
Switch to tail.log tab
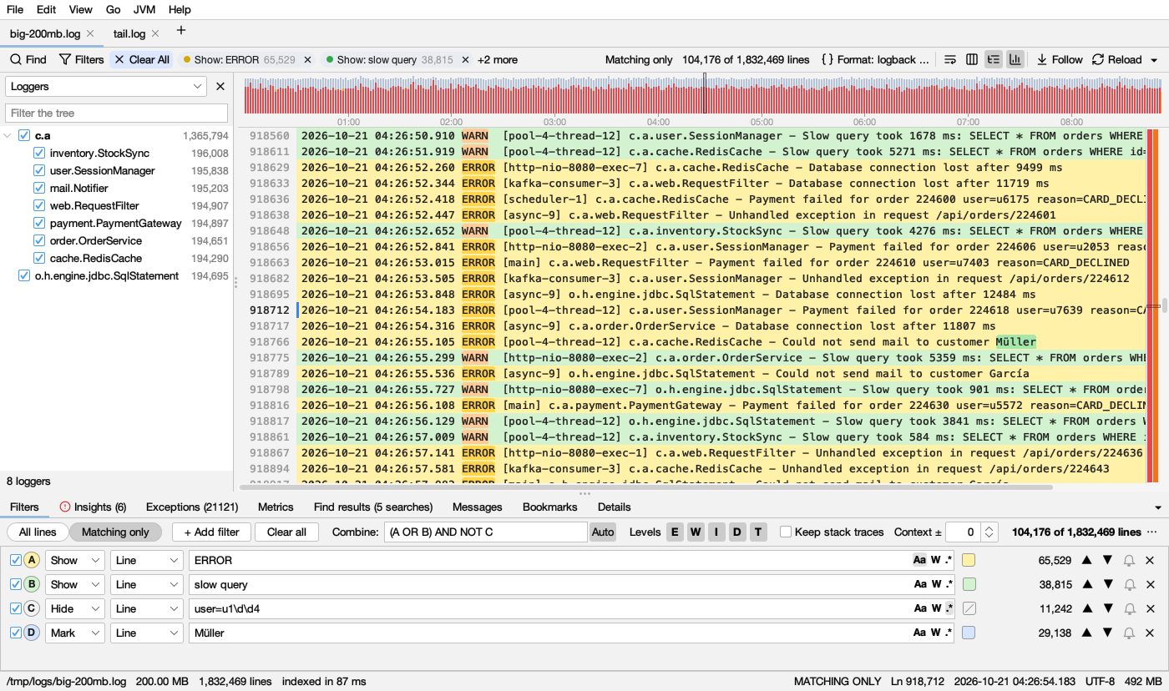129,33
